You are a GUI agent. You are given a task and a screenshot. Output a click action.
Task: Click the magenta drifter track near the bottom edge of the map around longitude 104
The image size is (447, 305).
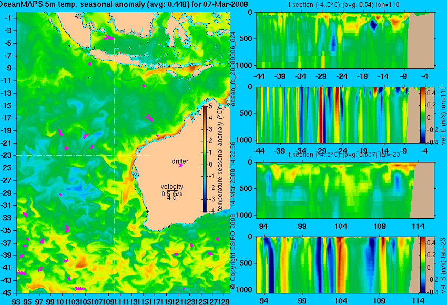[79, 289]
